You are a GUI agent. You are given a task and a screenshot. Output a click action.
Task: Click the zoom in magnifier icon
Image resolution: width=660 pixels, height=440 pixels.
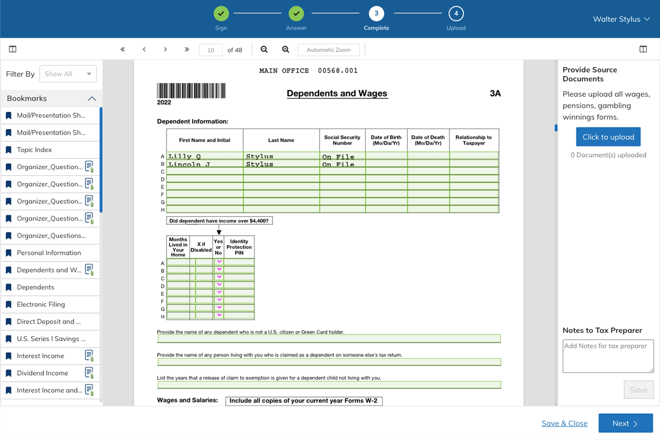tap(285, 49)
